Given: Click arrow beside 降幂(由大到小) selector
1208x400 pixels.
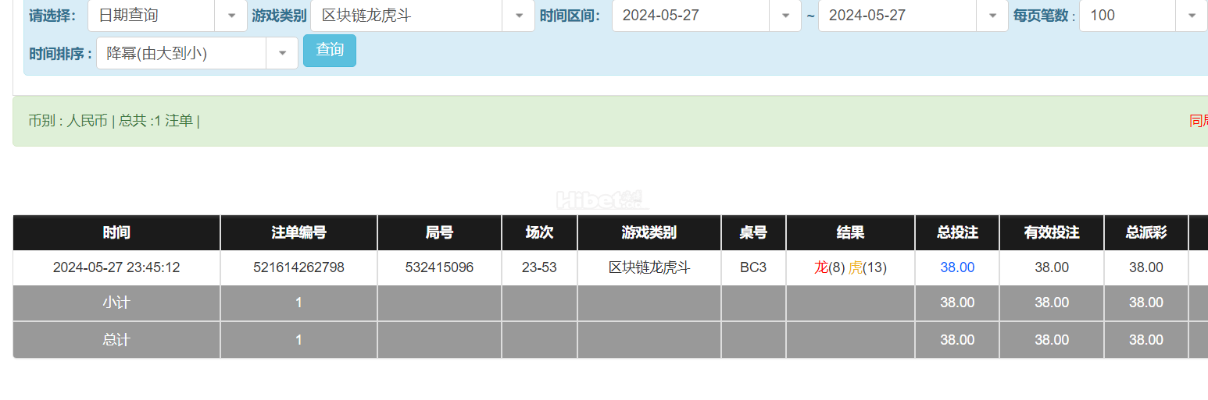Looking at the screenshot, I should (282, 54).
